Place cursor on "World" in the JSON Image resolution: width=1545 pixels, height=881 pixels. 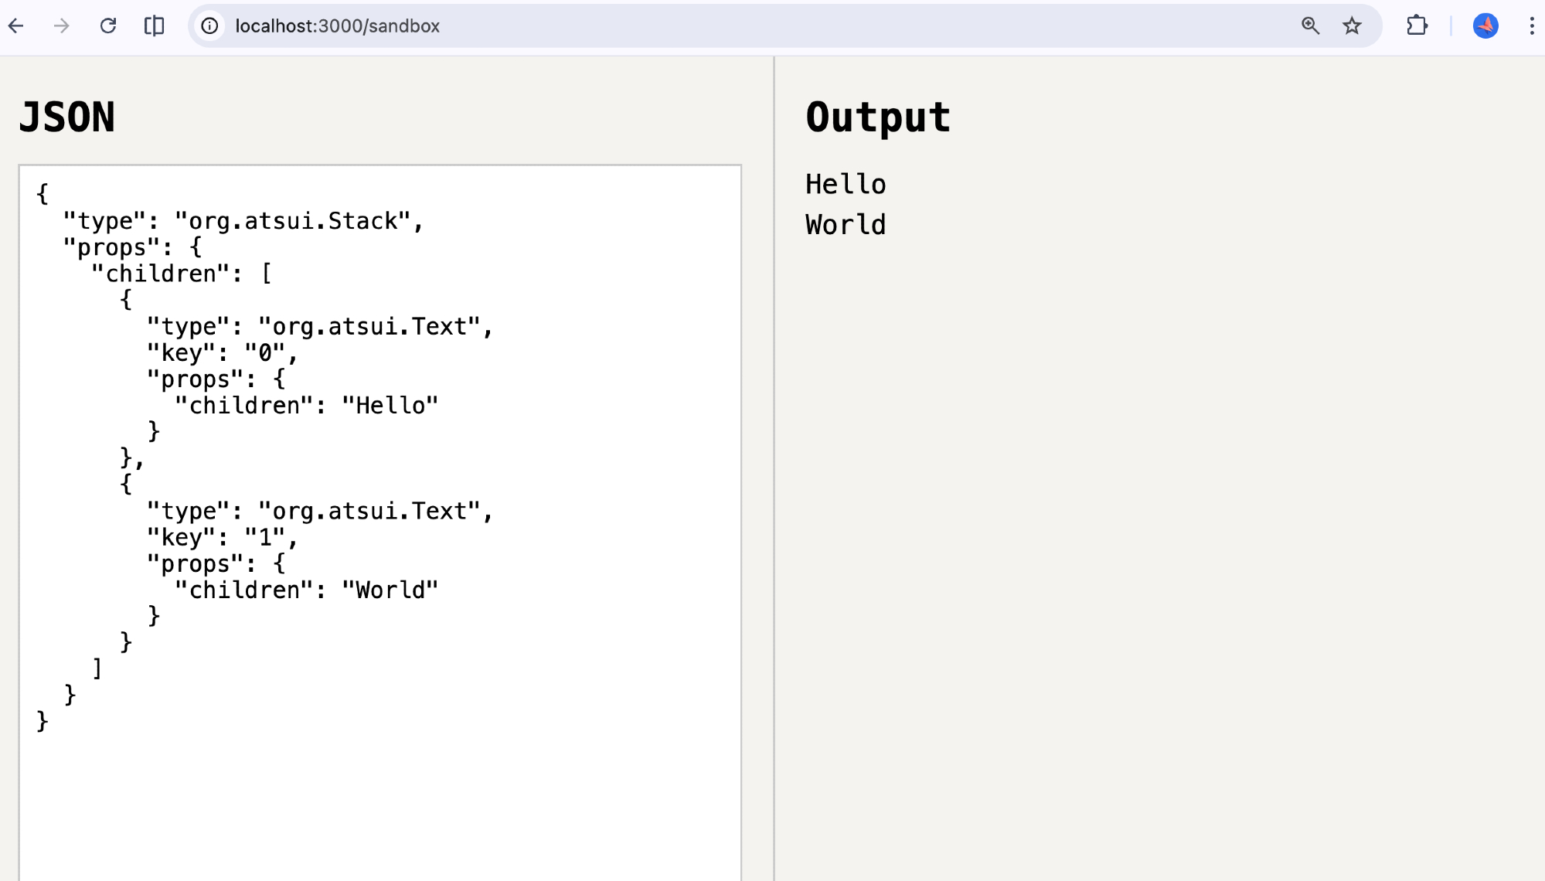point(390,590)
